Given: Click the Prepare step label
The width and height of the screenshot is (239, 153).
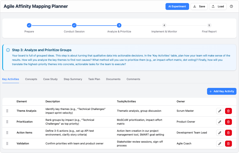Looking at the screenshot, I should [29, 31].
